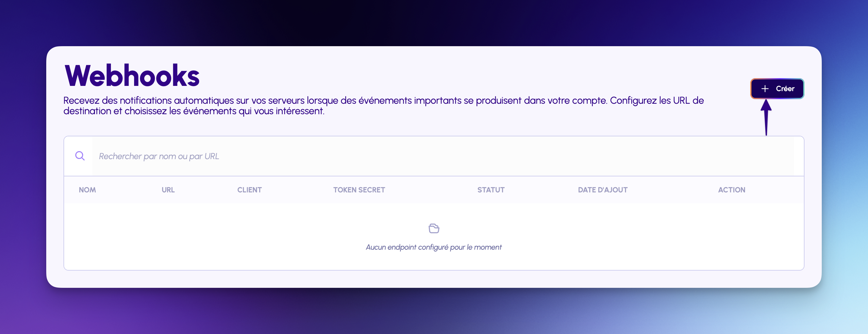Click the ACTION column header

(732, 190)
